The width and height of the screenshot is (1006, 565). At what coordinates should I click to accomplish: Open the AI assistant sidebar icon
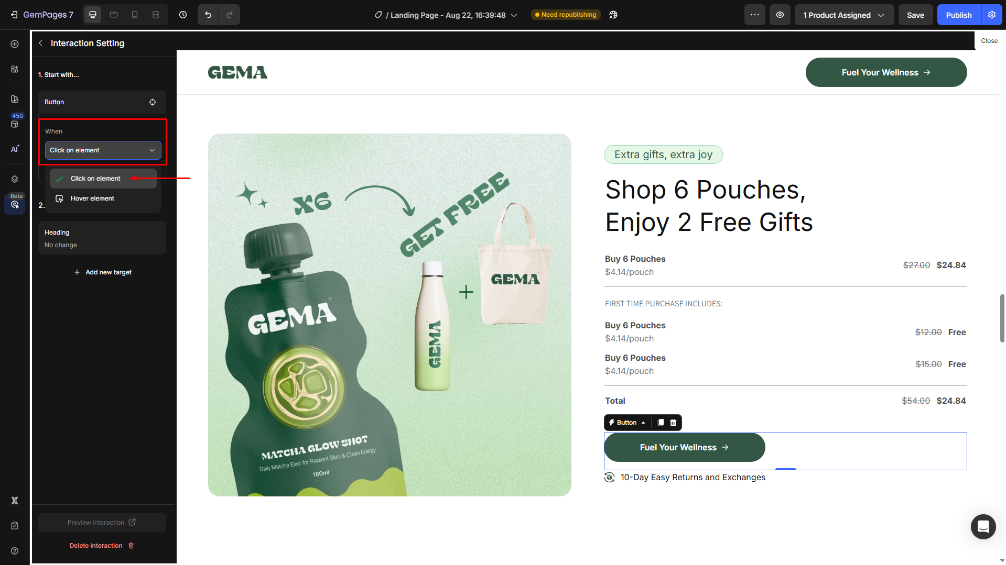tap(15, 149)
